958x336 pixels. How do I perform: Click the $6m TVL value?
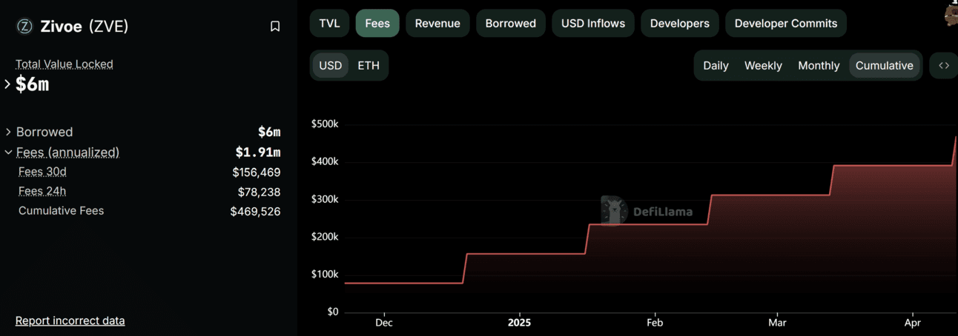coord(32,84)
